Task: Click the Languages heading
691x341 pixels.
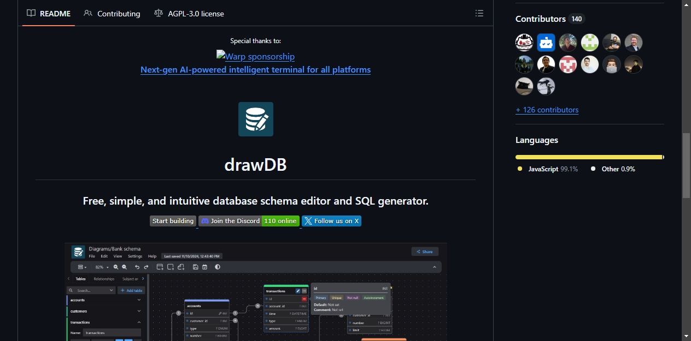Action: click(x=537, y=140)
